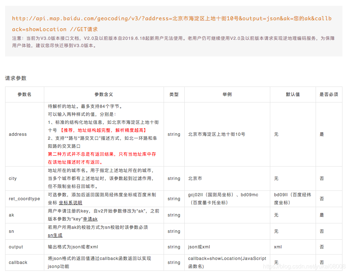Click the 注意 V3.0 version notice text
The height and width of the screenshot is (273, 349).
tap(173, 42)
